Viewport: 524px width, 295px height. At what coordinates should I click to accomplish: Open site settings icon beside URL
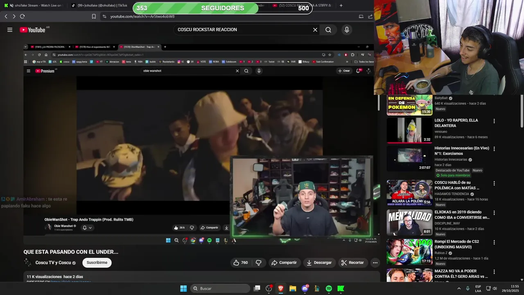[x=104, y=16]
